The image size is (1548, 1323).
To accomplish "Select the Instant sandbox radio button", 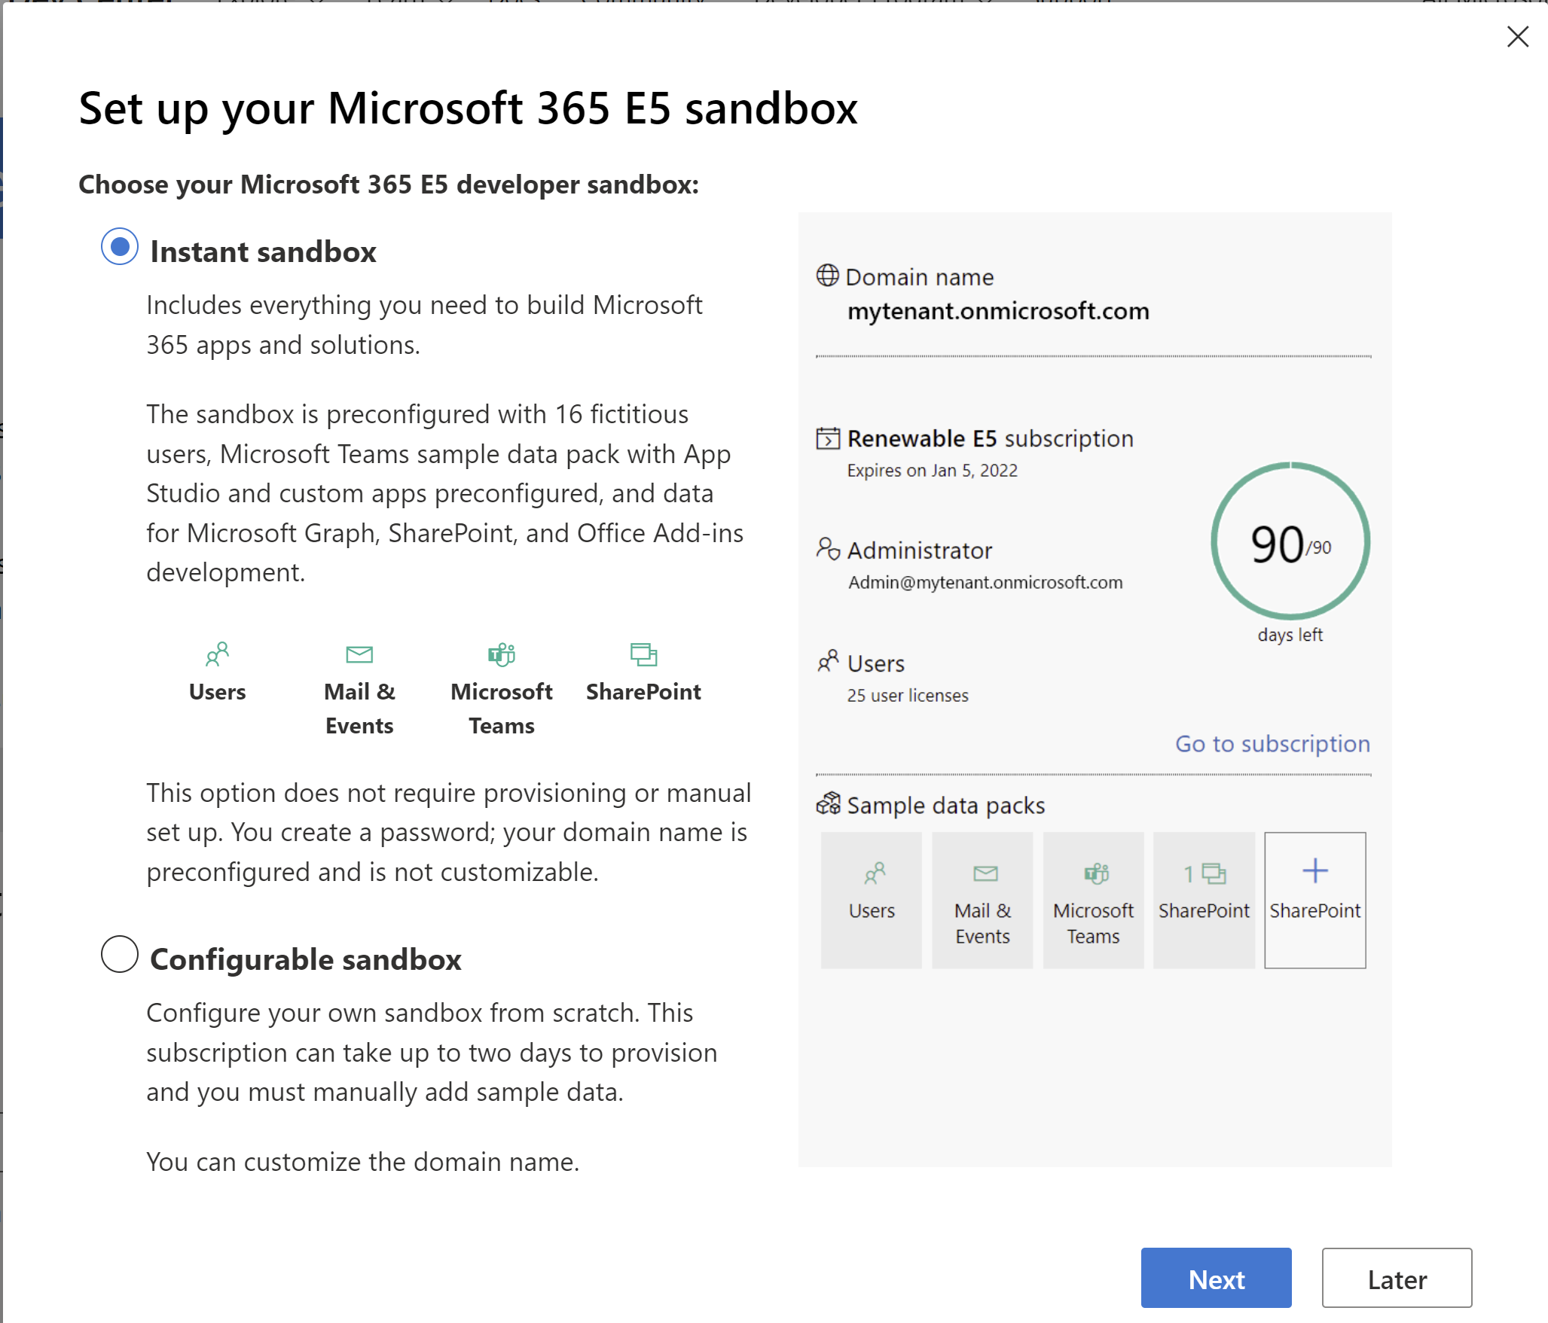I will pyautogui.click(x=120, y=247).
